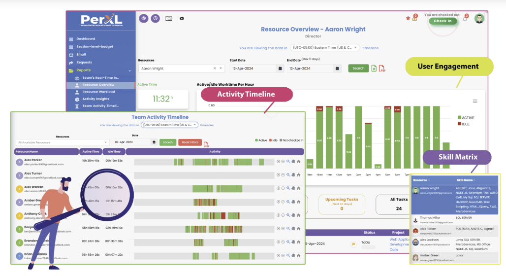Export Resource Overview to Excel

click(374, 69)
